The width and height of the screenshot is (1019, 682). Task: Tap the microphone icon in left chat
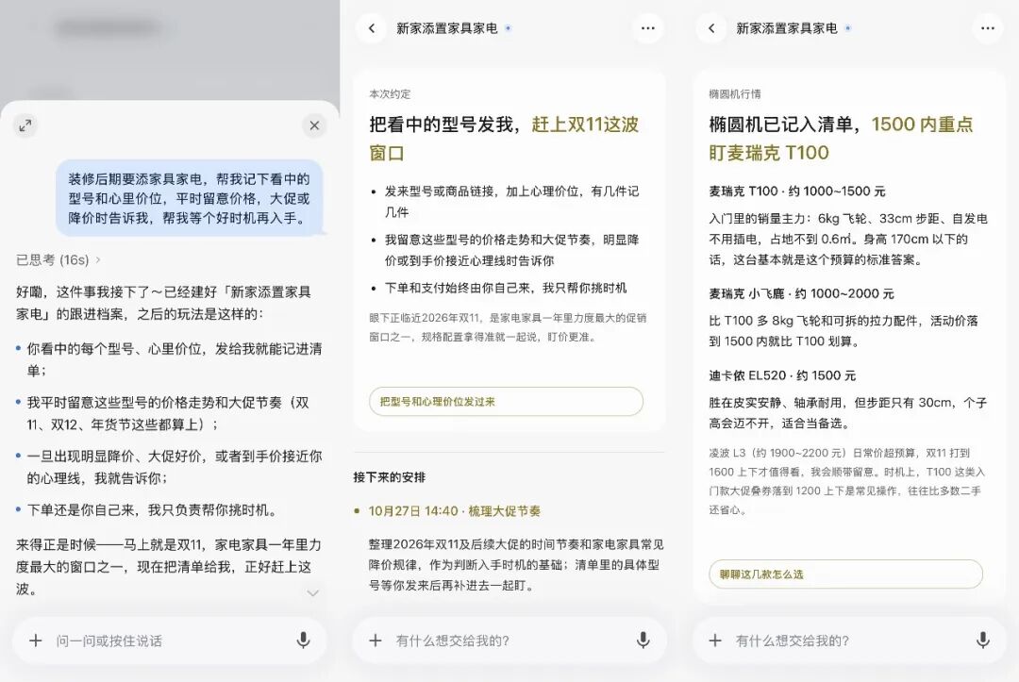(x=303, y=640)
